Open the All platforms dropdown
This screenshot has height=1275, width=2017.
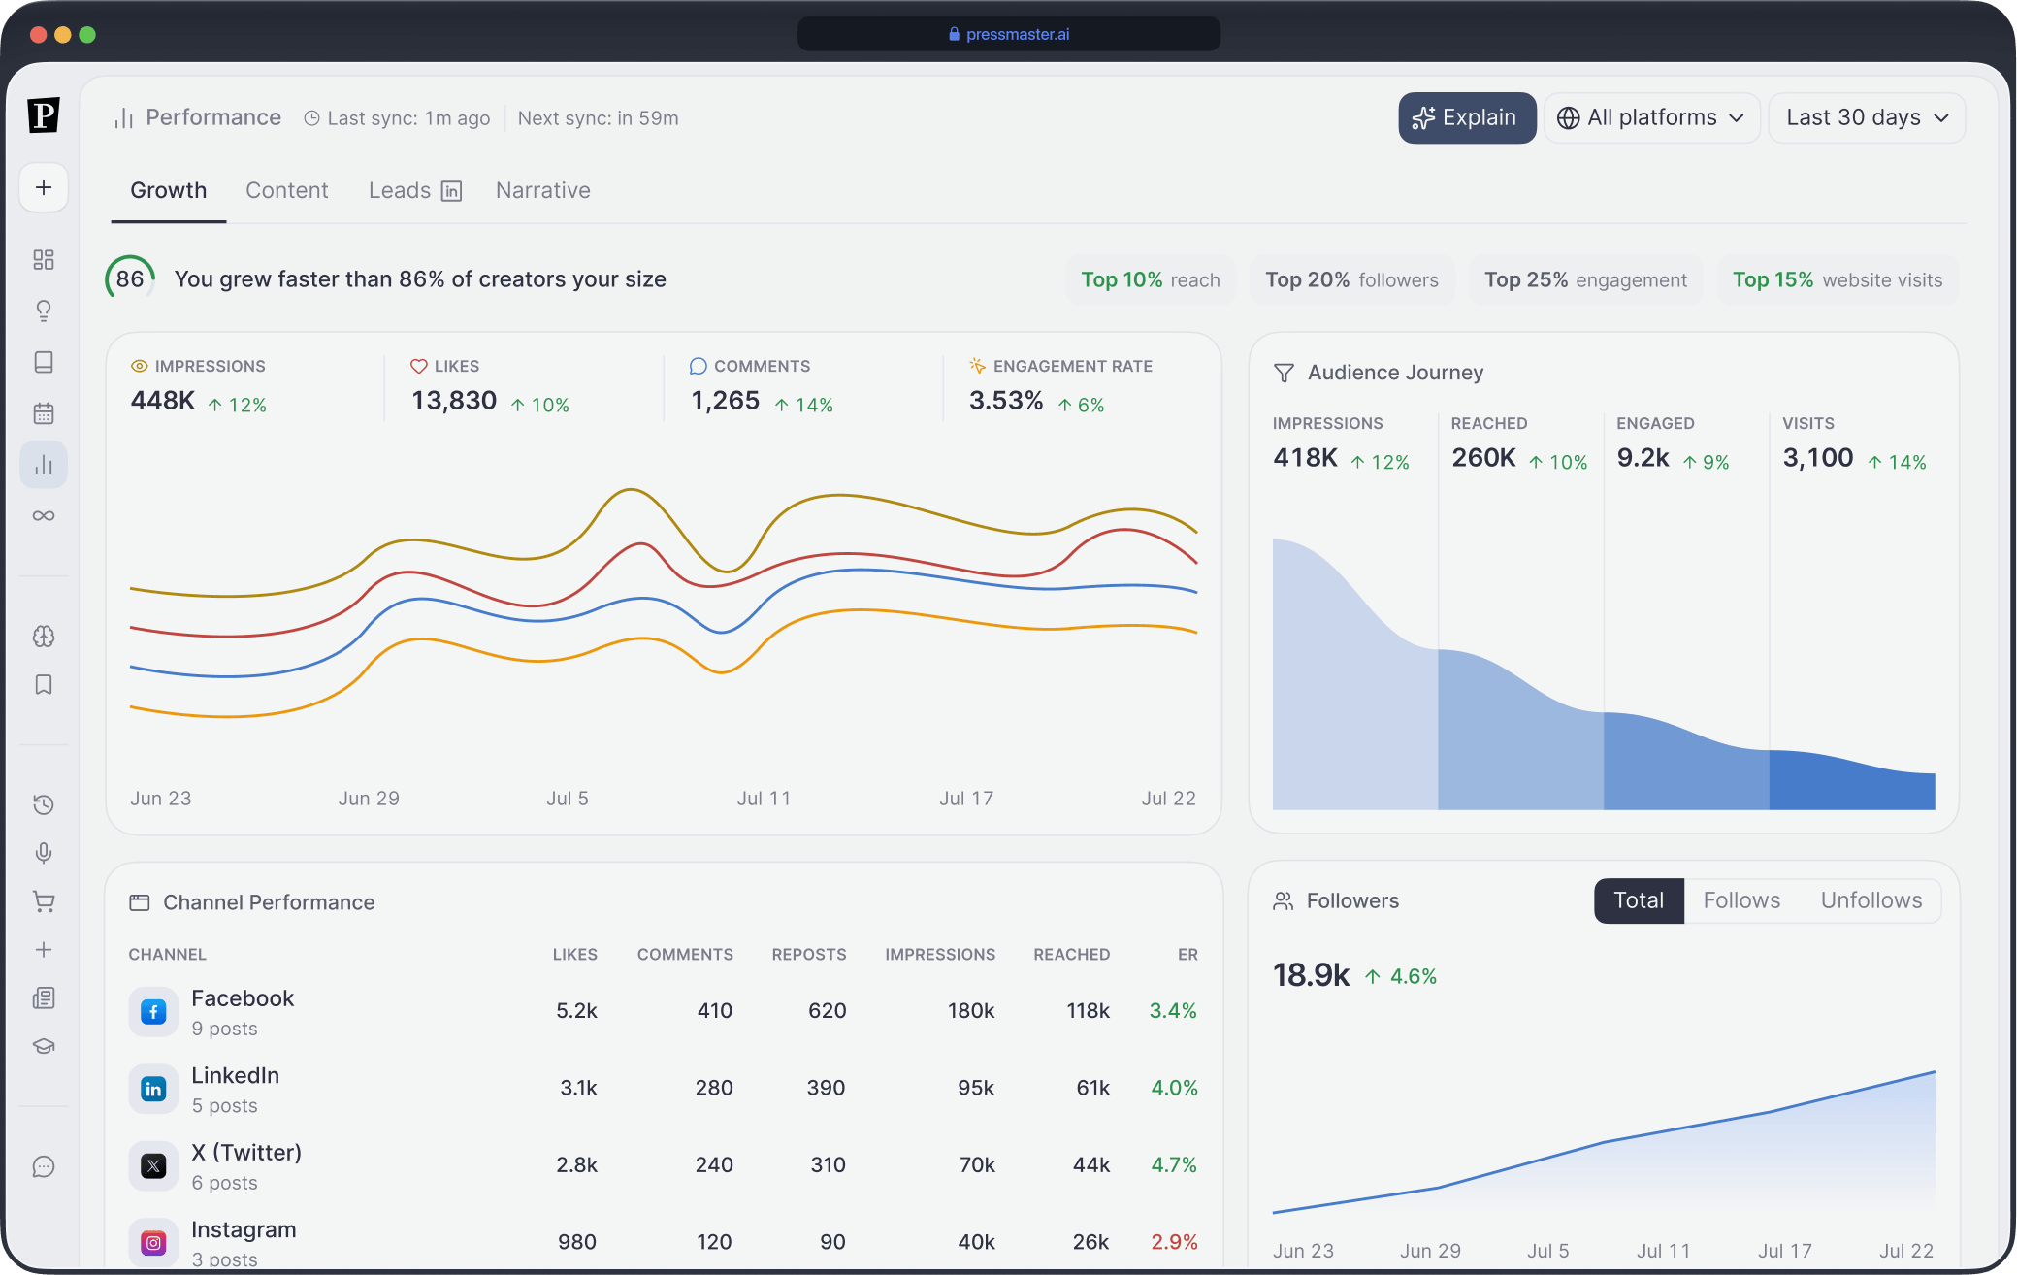(1651, 117)
